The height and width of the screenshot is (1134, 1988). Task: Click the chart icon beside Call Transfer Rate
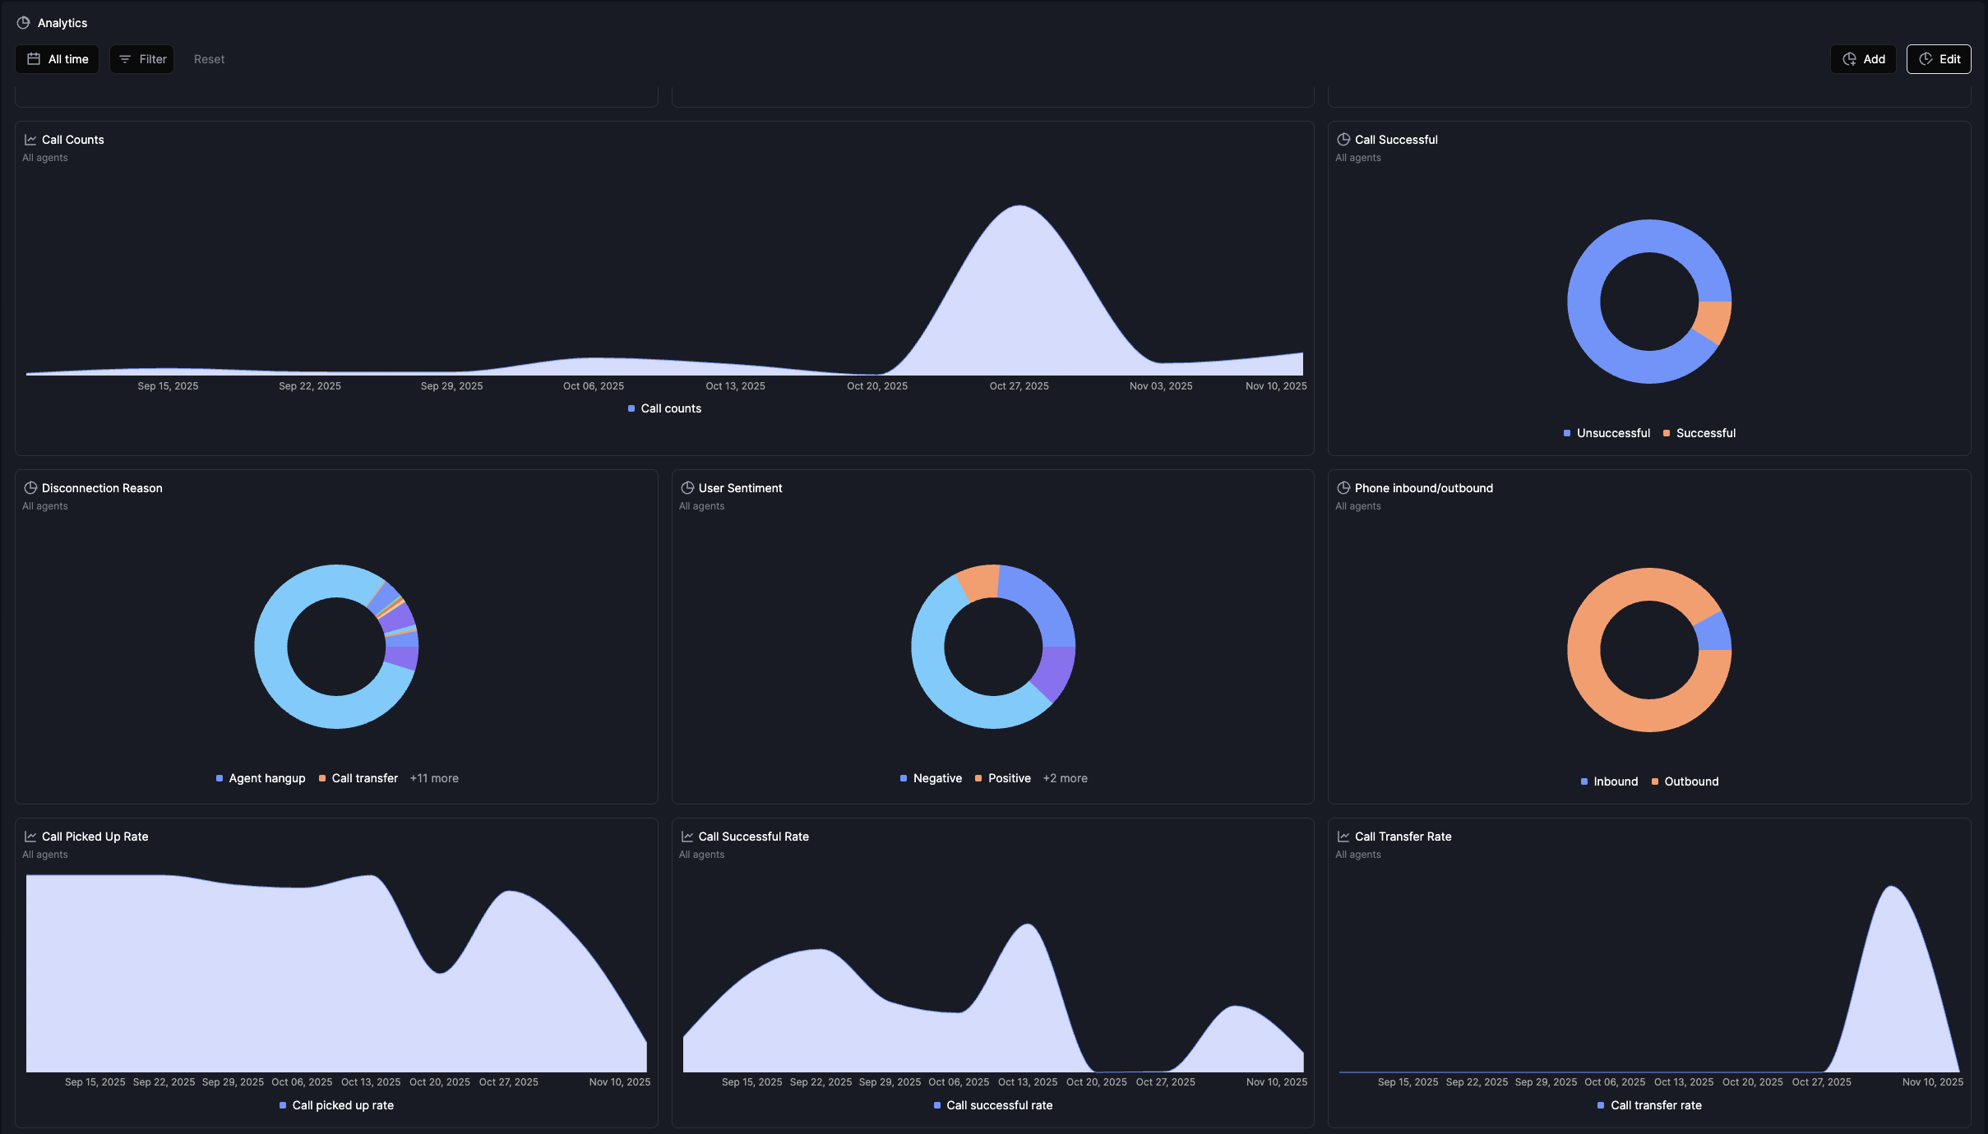point(1343,837)
